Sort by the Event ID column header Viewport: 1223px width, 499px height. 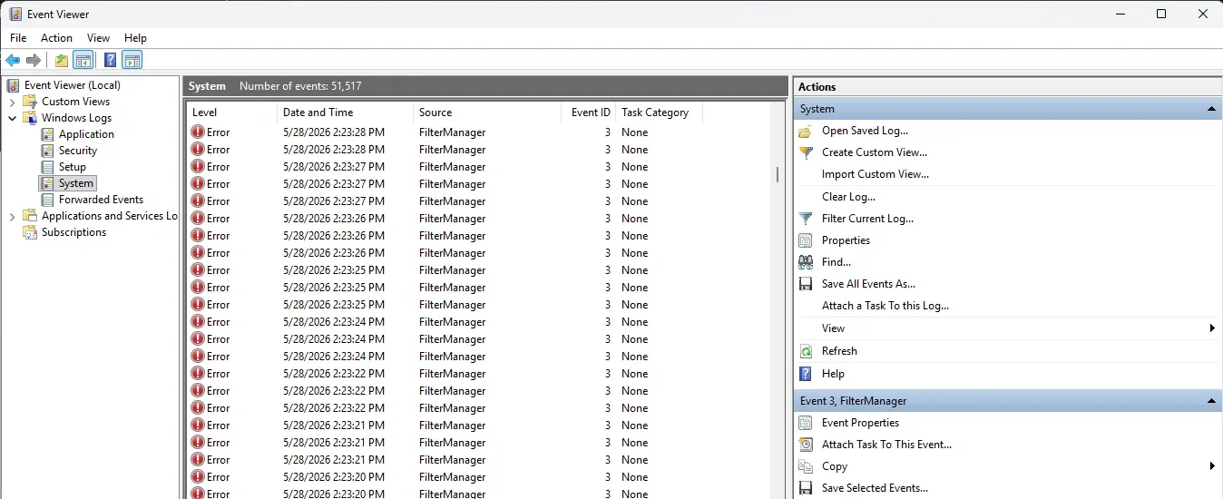[x=589, y=113]
